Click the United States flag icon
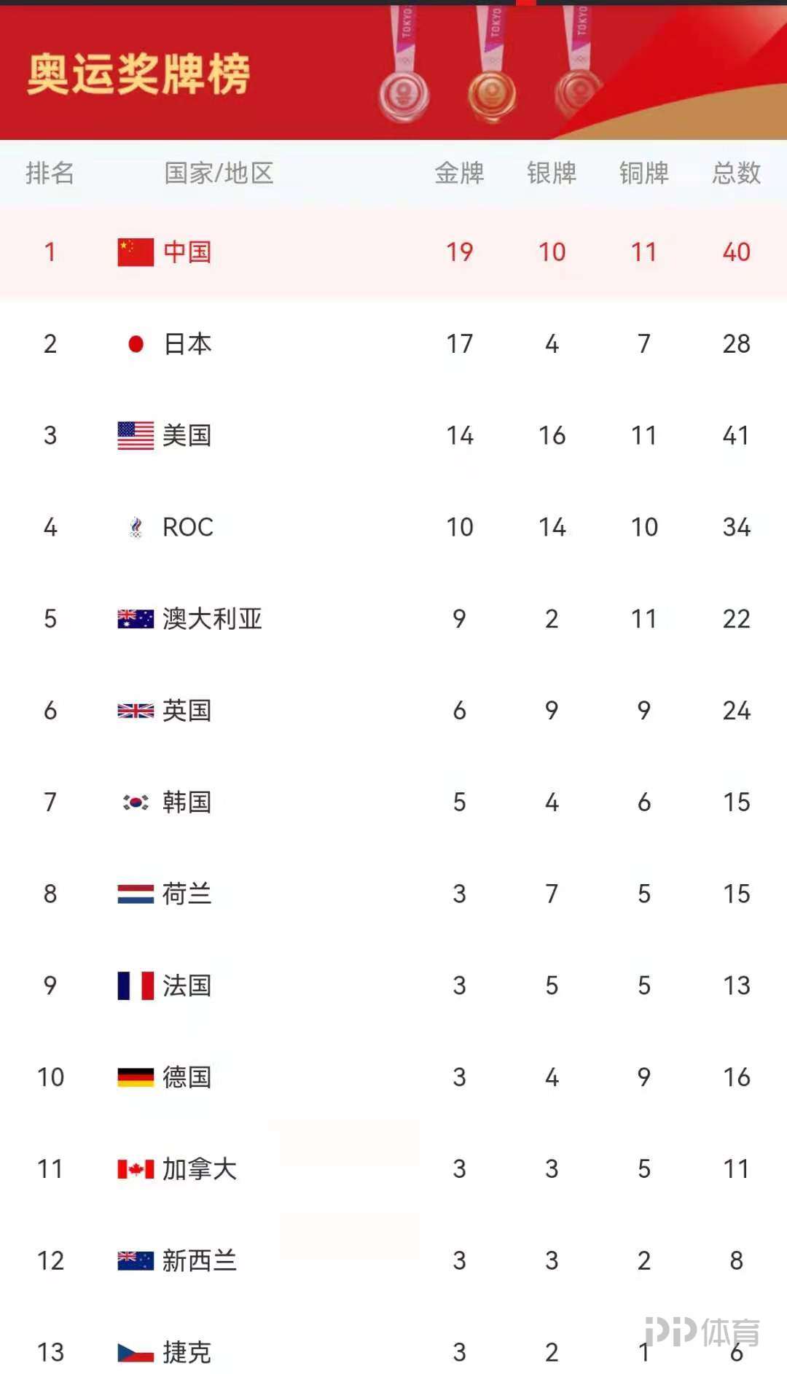The width and height of the screenshot is (787, 1374). pos(136,436)
